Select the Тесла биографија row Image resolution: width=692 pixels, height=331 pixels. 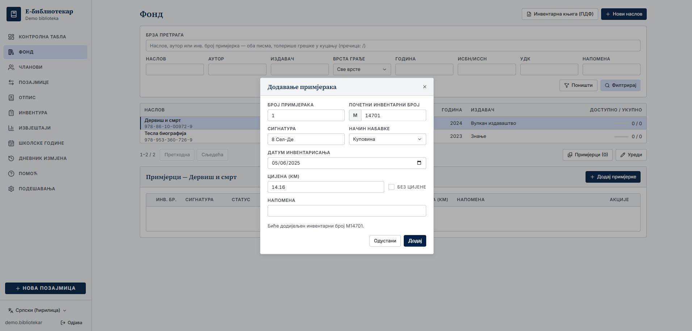click(x=393, y=136)
